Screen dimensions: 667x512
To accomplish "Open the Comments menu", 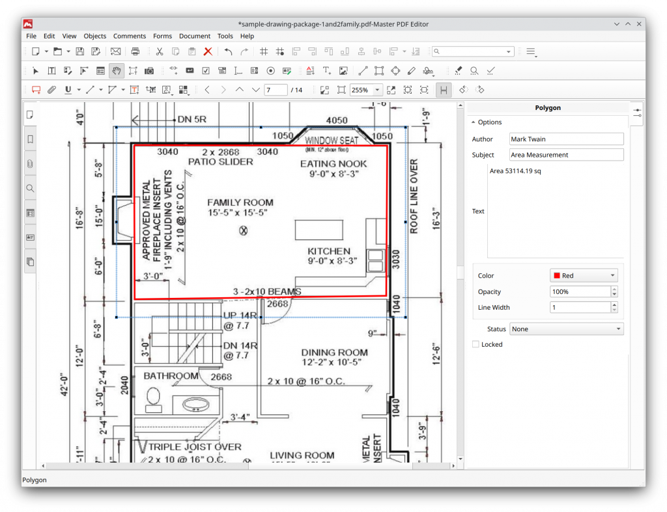I will click(x=130, y=36).
